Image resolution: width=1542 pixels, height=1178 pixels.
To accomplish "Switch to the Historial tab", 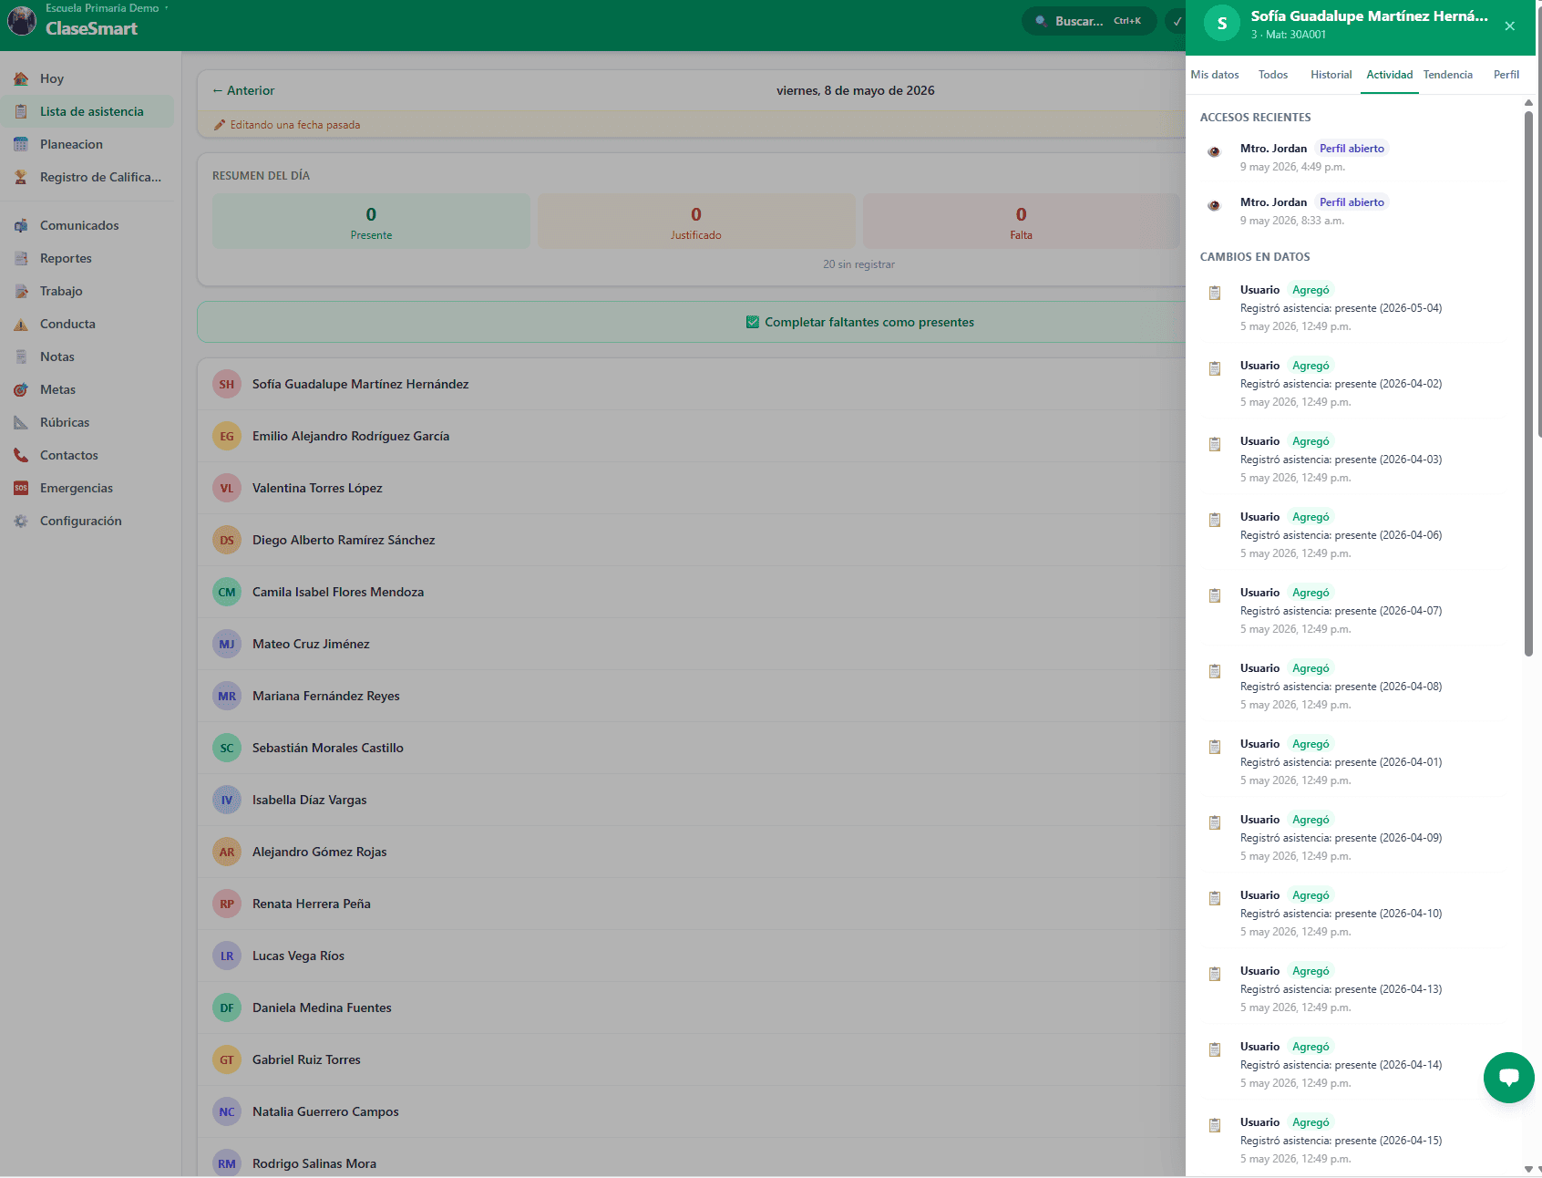I will 1331,75.
